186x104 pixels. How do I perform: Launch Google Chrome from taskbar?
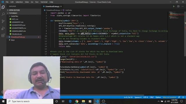click(x=77, y=101)
